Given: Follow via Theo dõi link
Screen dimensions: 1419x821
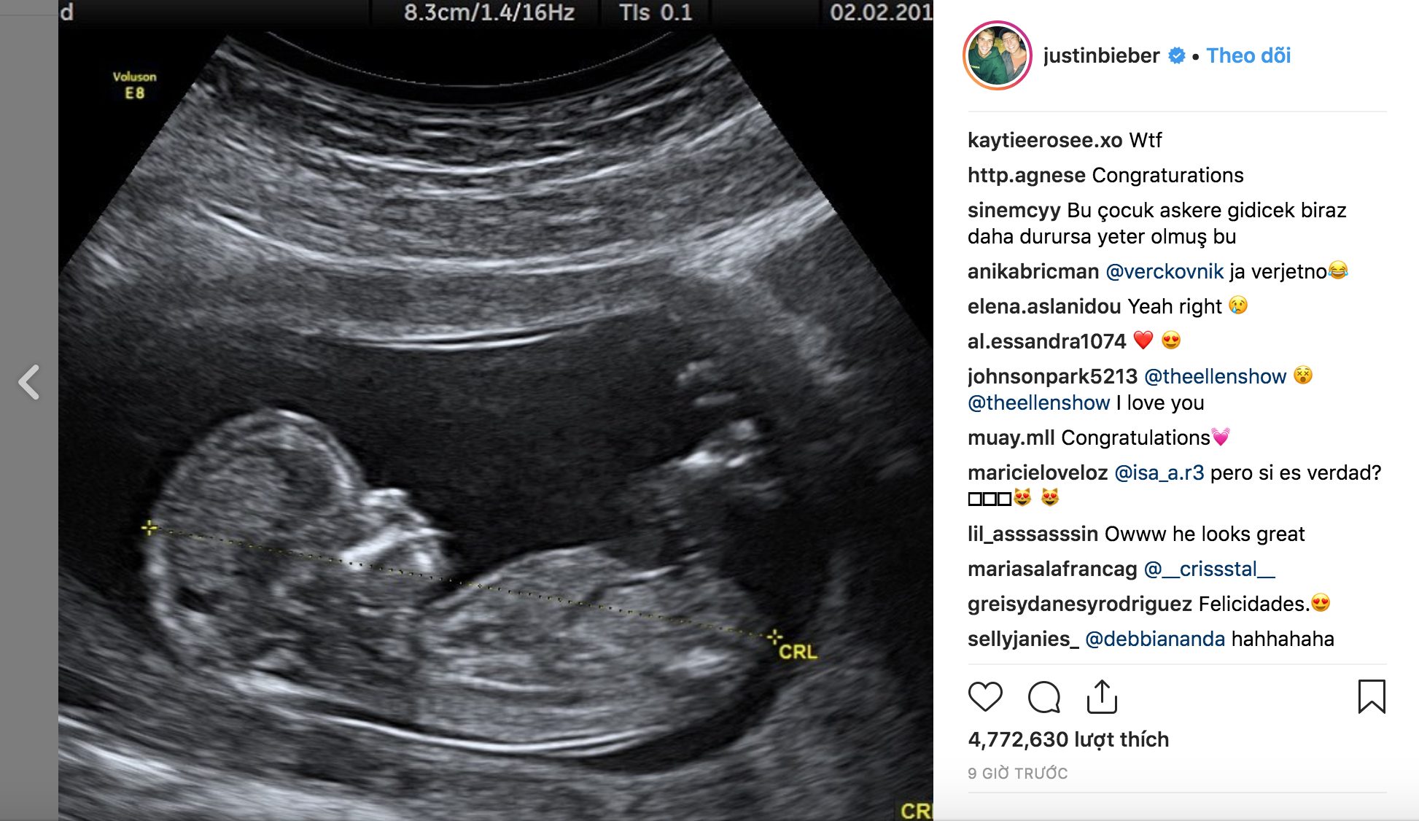Looking at the screenshot, I should point(1248,55).
